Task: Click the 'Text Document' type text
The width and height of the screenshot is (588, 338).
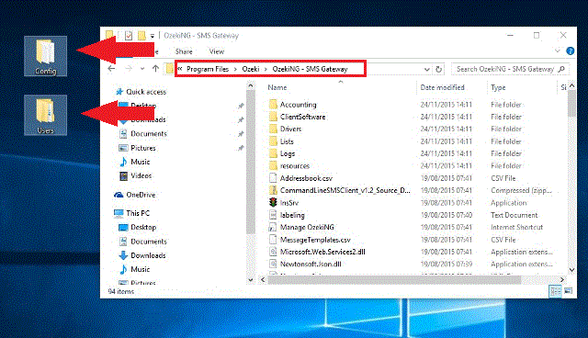Action: point(514,215)
